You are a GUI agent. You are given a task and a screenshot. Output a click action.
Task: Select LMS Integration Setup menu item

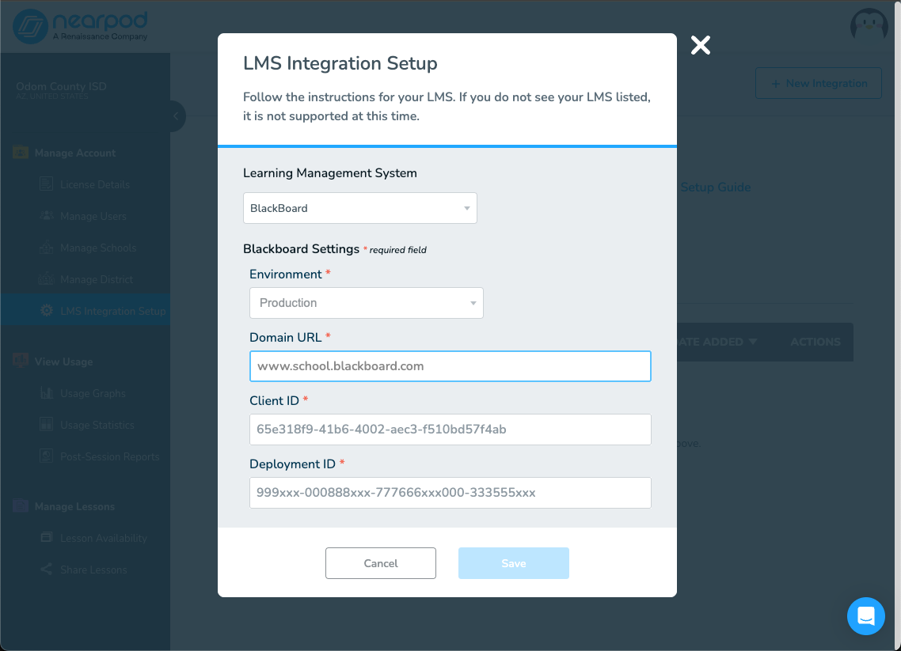[85, 311]
